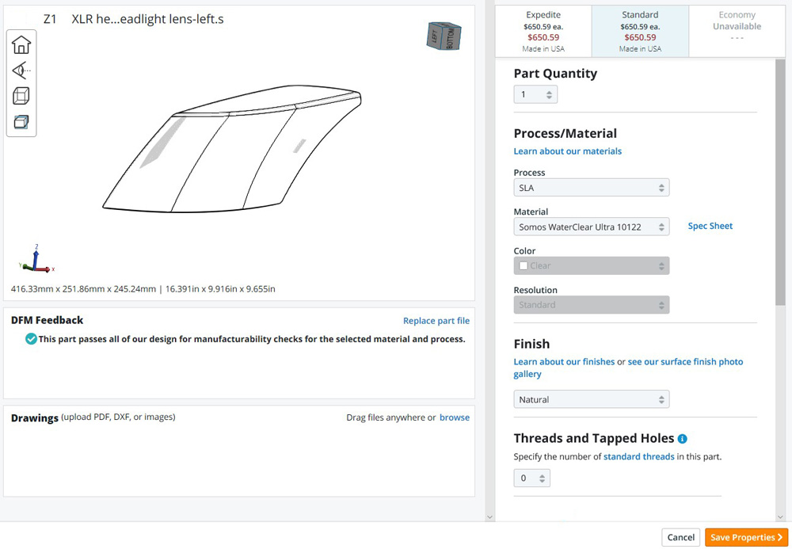Click the Replace part file link
792x549 pixels.
coord(436,321)
